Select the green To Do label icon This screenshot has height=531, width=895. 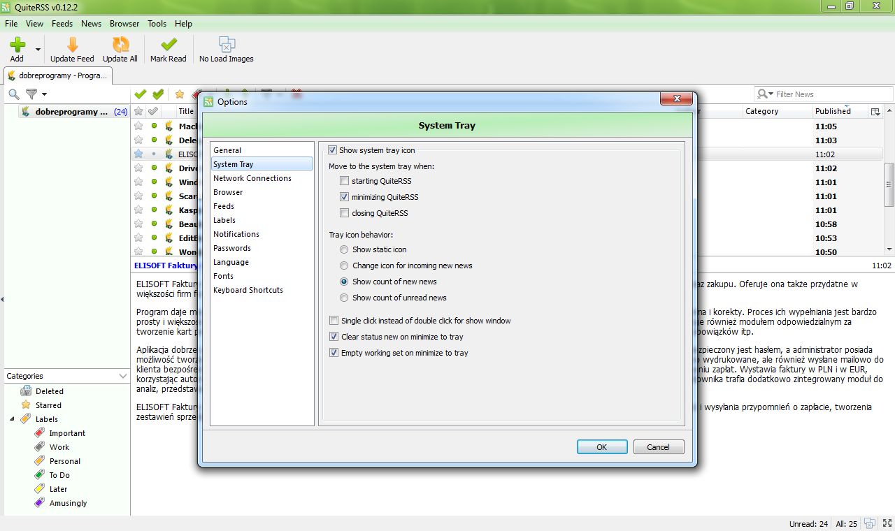click(x=40, y=475)
